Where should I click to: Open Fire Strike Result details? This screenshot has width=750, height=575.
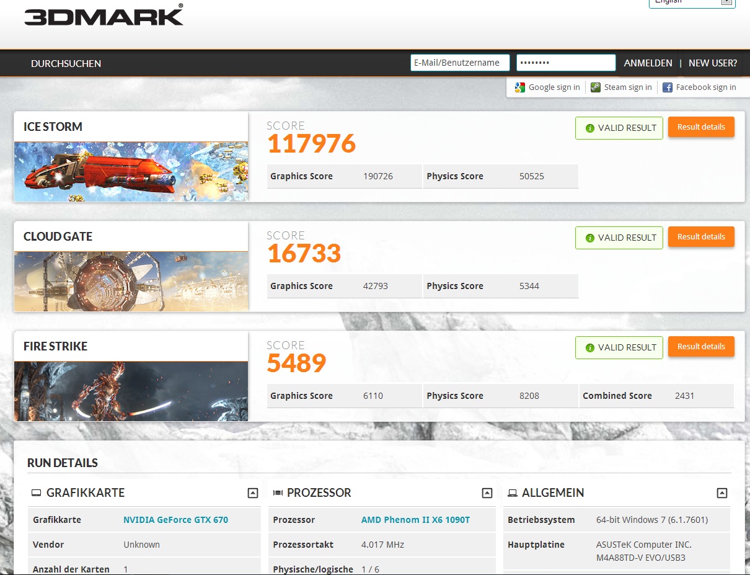701,347
